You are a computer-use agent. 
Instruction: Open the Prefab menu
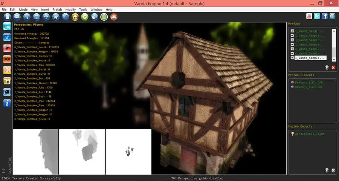(x=57, y=9)
